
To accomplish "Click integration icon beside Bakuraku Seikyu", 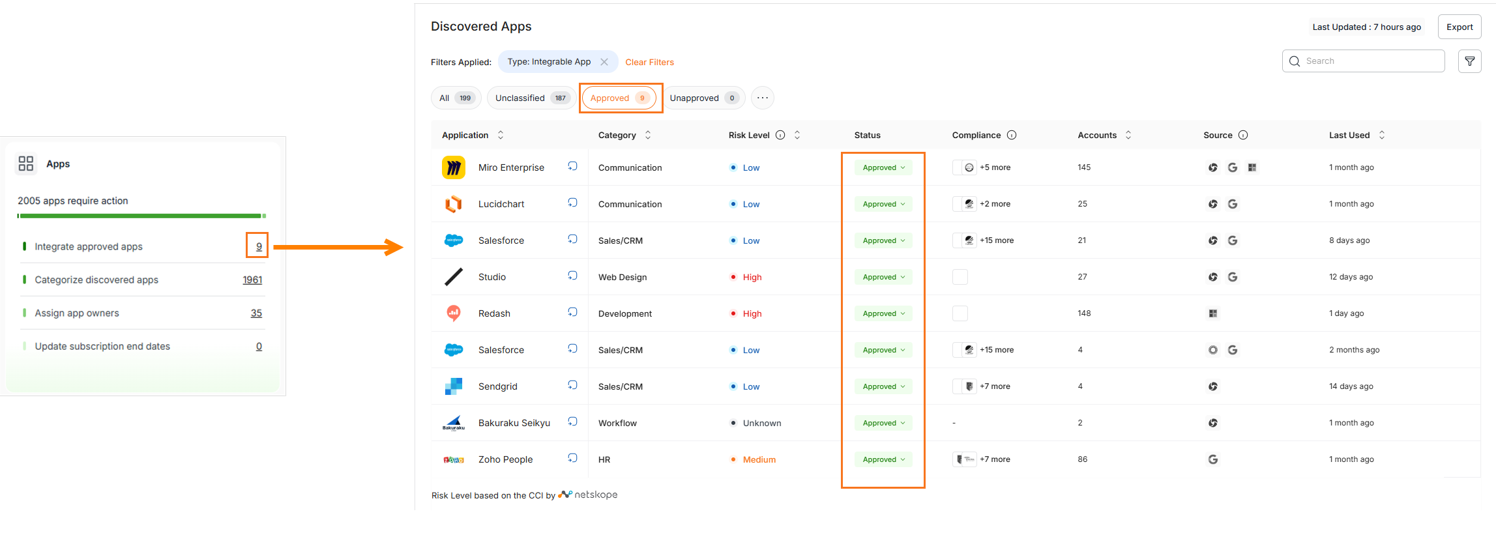I will (x=572, y=422).
